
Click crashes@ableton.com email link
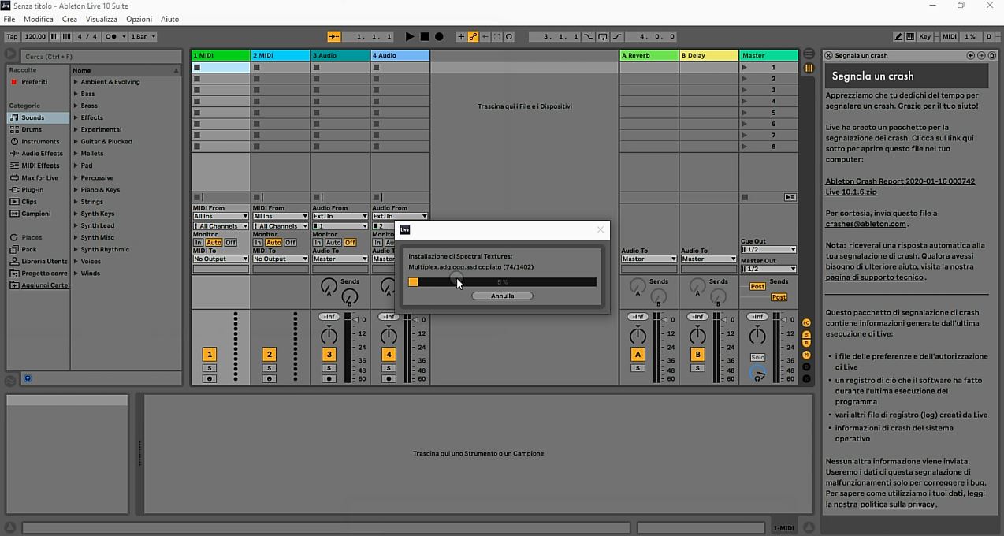866,224
